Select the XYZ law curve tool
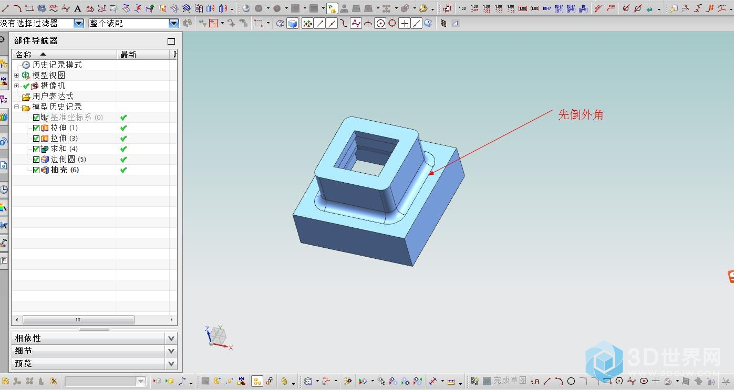Screen dimensions: 734x390 point(54,8)
